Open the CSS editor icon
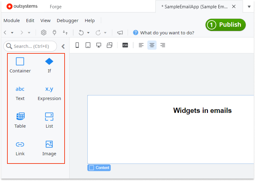The height and width of the screenshot is (181, 255). point(125,45)
